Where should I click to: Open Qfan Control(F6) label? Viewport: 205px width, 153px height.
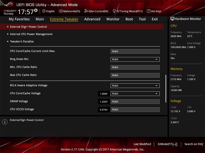coord(98,11)
